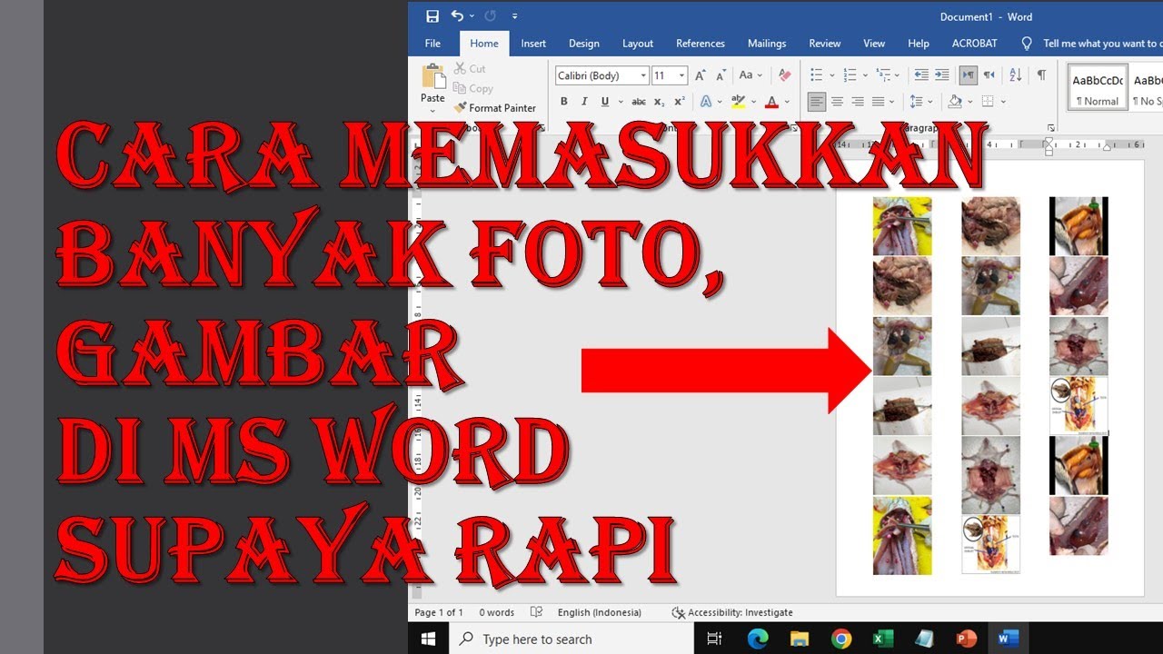Apply strikethrough to text
The width and height of the screenshot is (1163, 654).
tap(639, 102)
